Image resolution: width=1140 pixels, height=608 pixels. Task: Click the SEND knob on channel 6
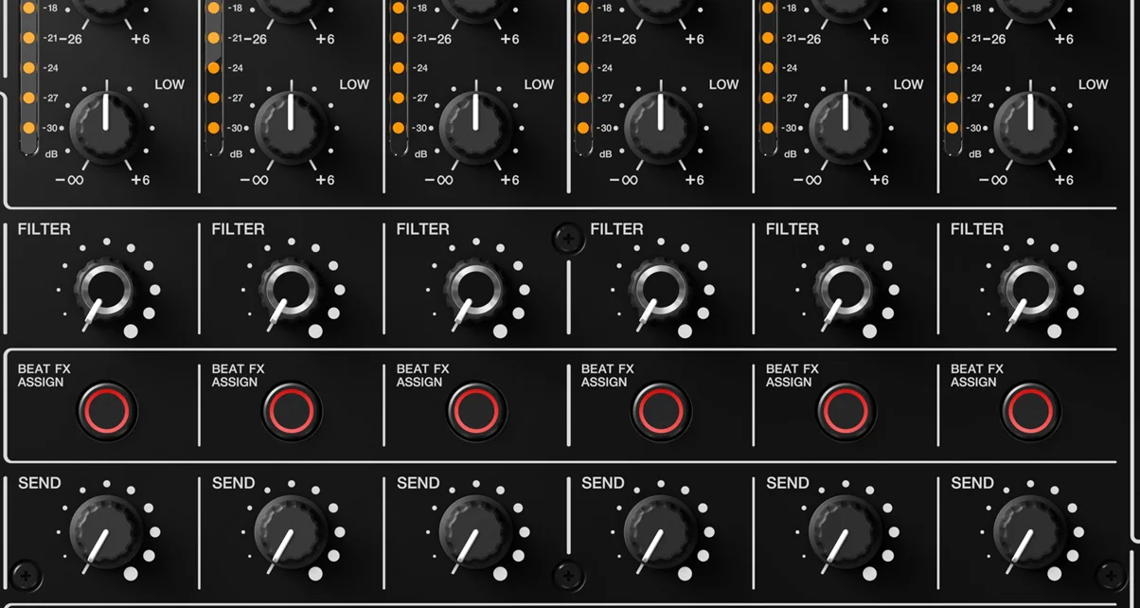[x=1029, y=532]
